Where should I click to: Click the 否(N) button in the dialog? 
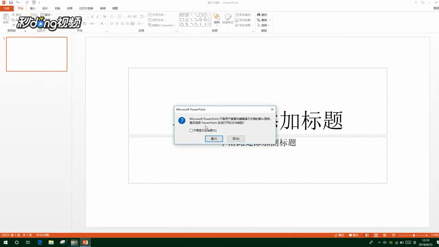(x=236, y=139)
